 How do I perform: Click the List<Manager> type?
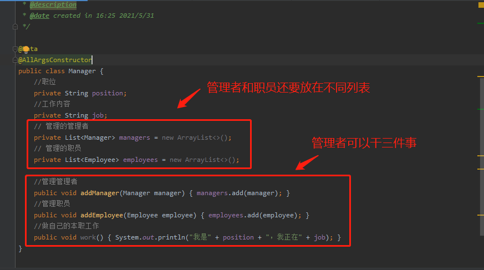(90, 137)
